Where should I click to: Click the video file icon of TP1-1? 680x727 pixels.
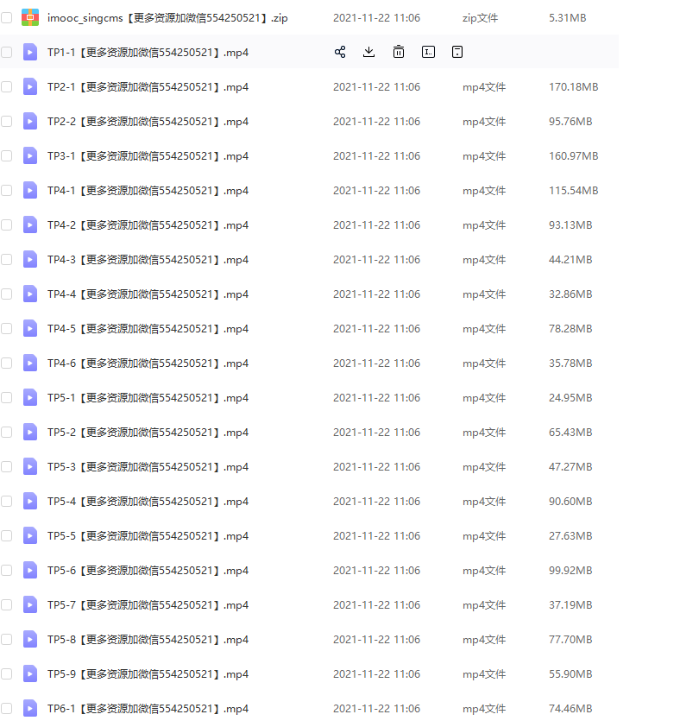[30, 52]
